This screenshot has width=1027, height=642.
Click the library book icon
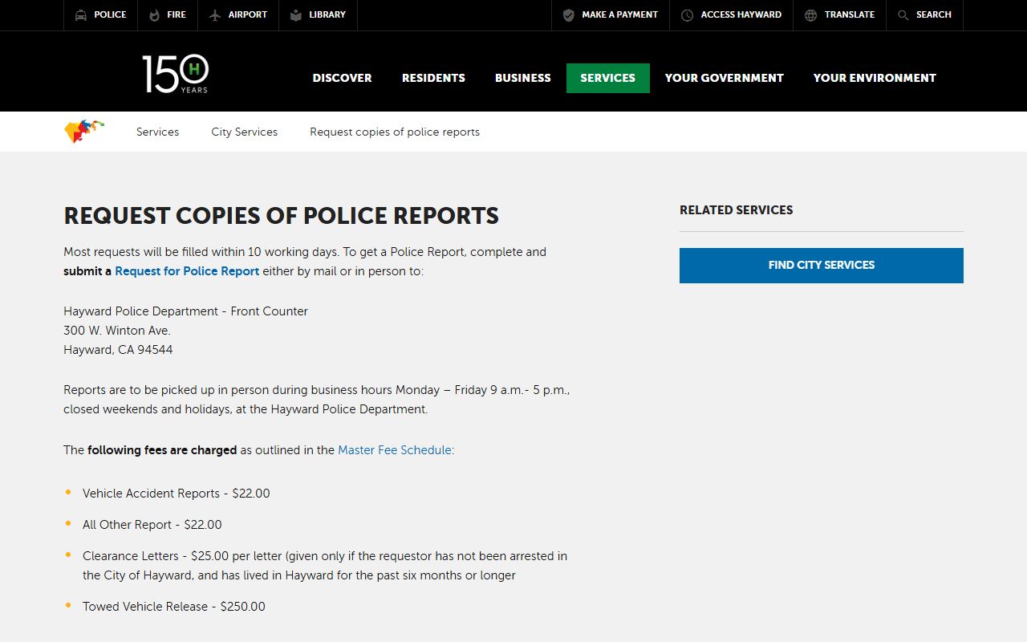(x=296, y=15)
